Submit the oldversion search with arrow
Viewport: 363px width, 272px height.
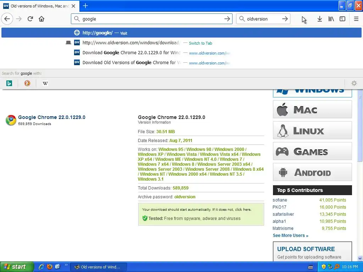tap(285, 19)
